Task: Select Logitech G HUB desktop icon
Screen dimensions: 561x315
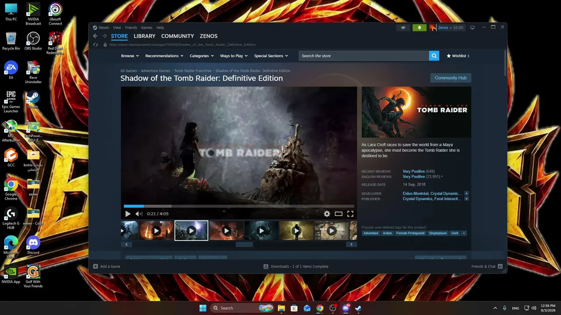Action: (11, 218)
